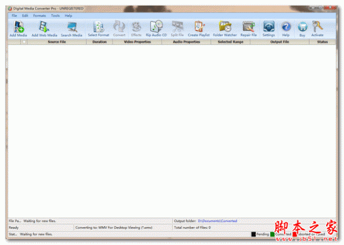Open Settings from the toolbar
This screenshot has width=344, height=245.
pyautogui.click(x=268, y=29)
